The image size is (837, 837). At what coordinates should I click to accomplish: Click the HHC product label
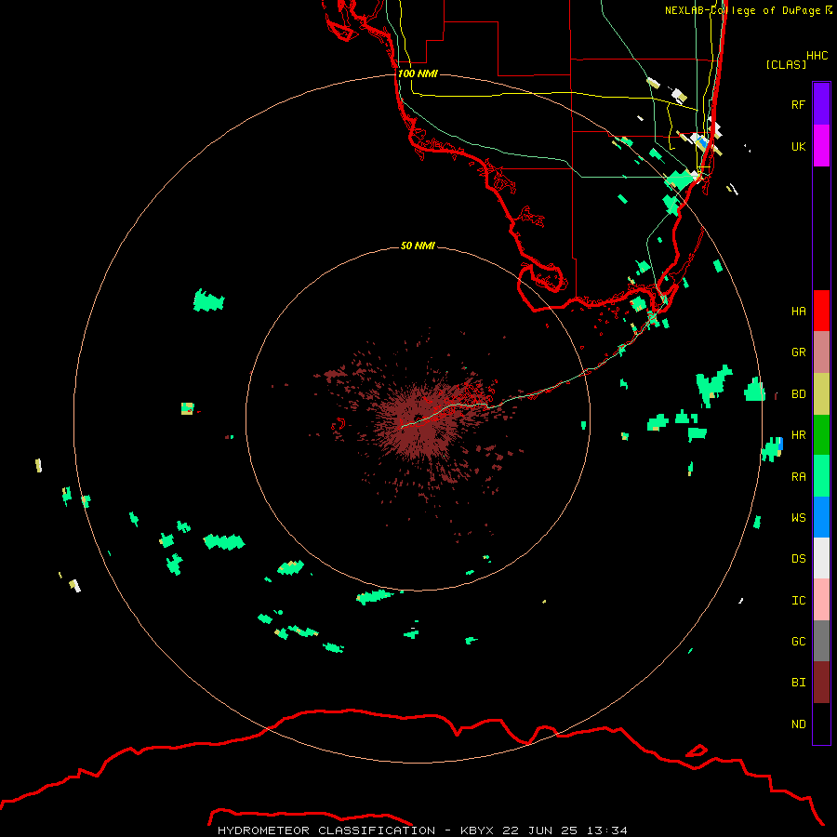(x=817, y=56)
